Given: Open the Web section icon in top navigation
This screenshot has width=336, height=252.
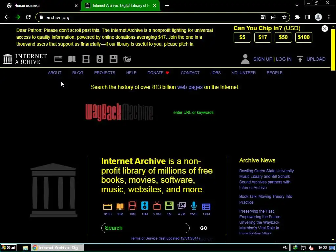Looking at the screenshot, I should 58,59.
